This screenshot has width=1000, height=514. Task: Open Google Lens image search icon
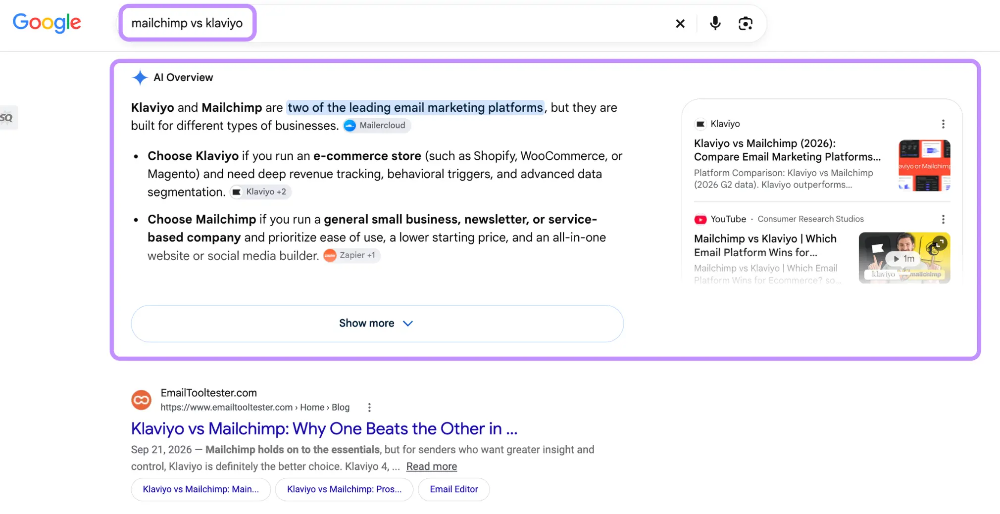(745, 23)
